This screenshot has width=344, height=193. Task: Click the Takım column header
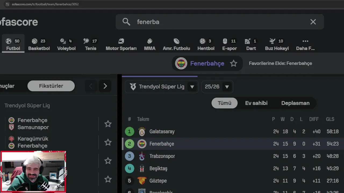point(143,119)
